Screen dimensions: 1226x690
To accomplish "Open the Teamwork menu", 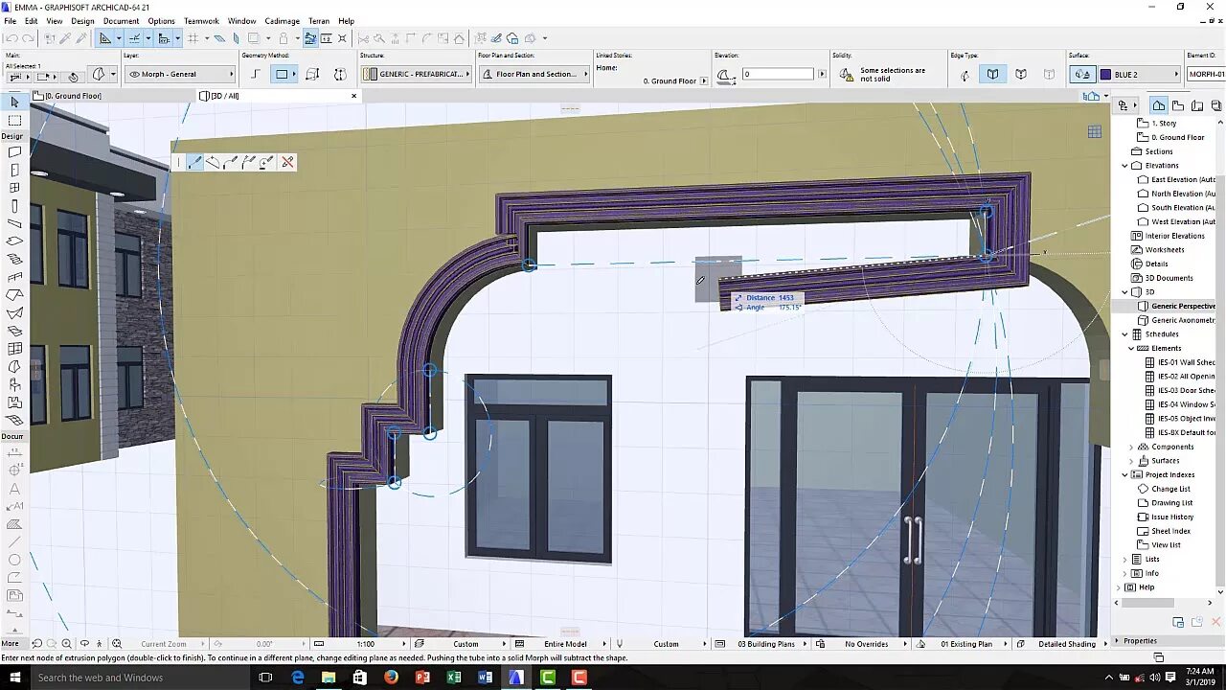I will (x=201, y=21).
